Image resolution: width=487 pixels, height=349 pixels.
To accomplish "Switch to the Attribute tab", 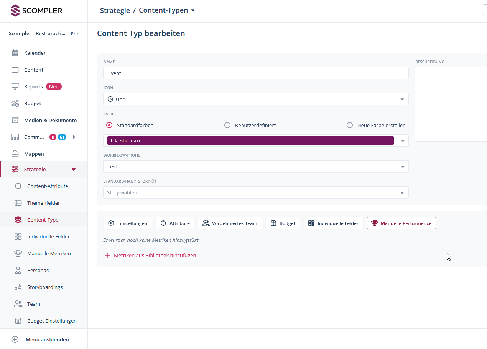I will [x=175, y=223].
